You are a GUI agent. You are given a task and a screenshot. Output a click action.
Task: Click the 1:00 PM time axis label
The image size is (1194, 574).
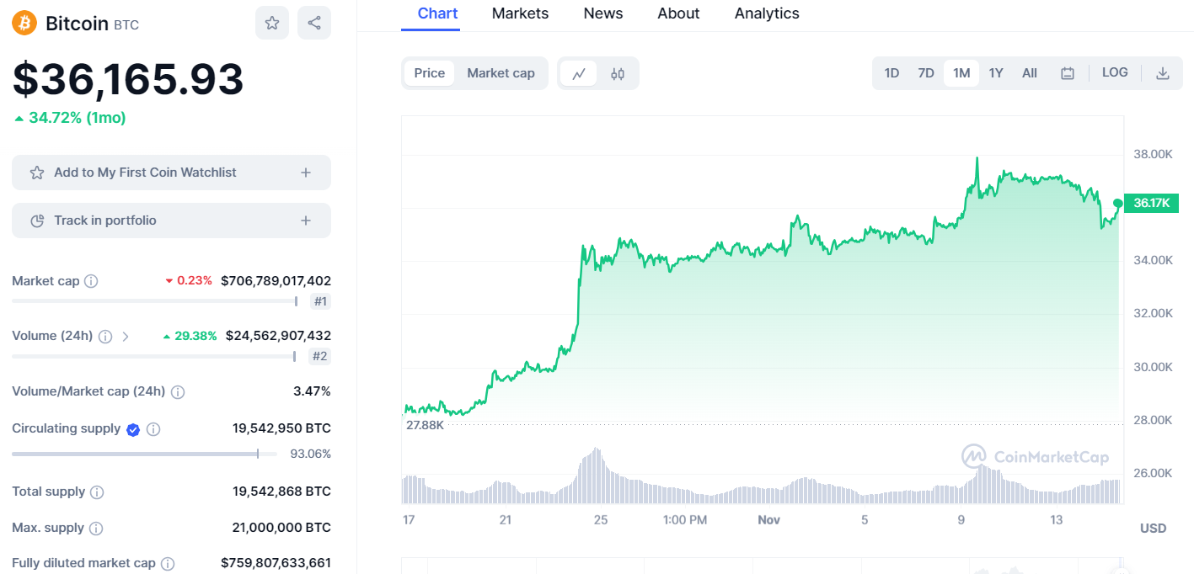[685, 520]
